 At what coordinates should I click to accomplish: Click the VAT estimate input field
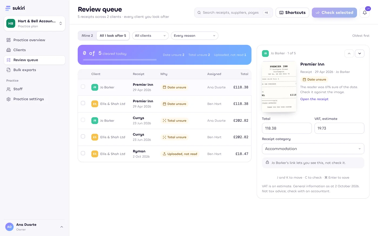(x=339, y=128)
